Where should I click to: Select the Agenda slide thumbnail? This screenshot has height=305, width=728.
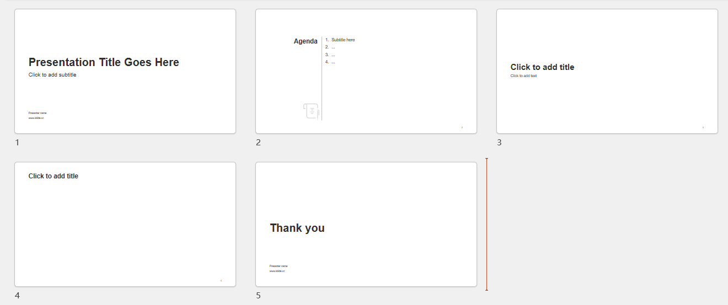point(366,71)
